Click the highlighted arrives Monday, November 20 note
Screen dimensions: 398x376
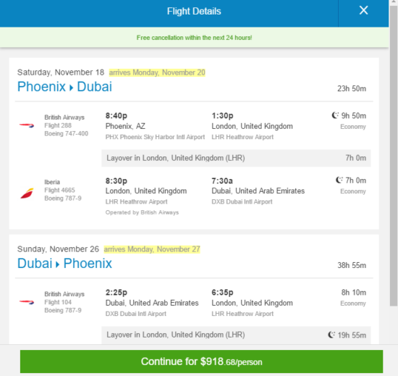pos(157,72)
